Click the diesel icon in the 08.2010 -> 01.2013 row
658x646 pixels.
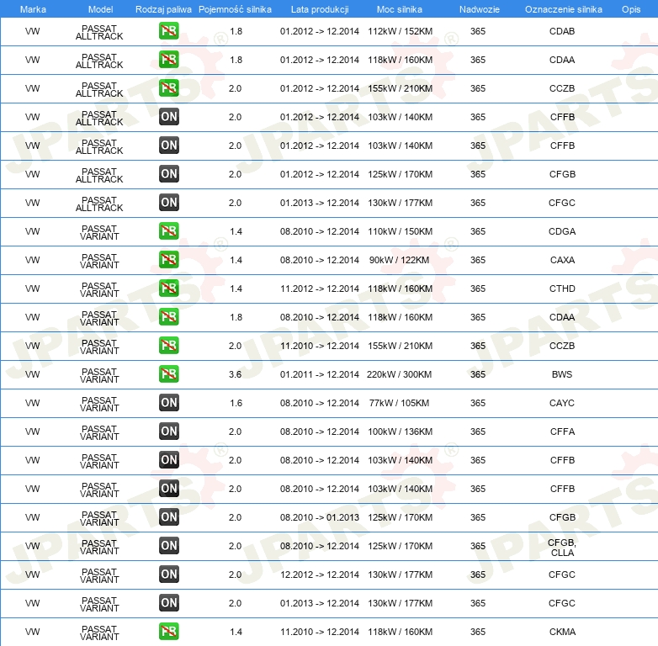pyautogui.click(x=168, y=517)
